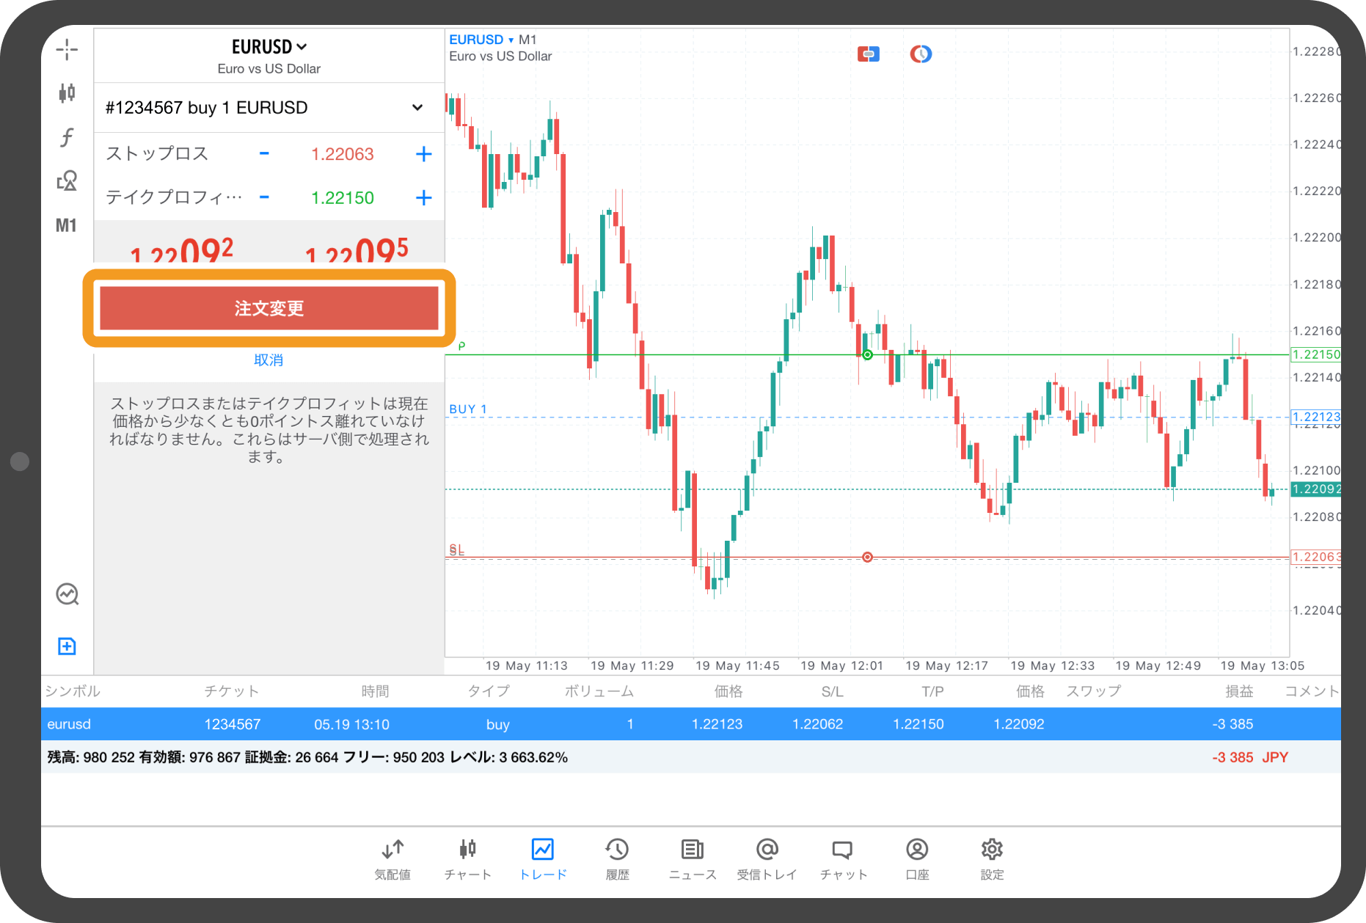The image size is (1366, 923).
Task: Open the EURUSD symbol dropdown in chart header
Action: [481, 40]
